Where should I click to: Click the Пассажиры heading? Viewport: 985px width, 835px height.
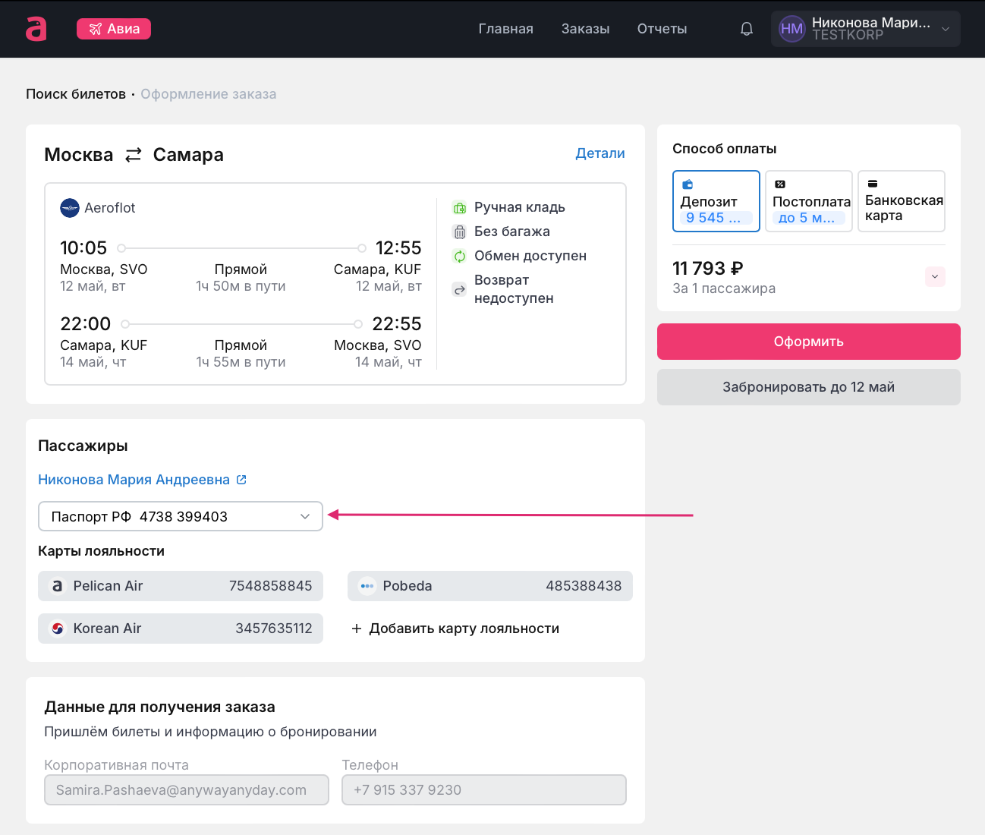click(x=83, y=446)
